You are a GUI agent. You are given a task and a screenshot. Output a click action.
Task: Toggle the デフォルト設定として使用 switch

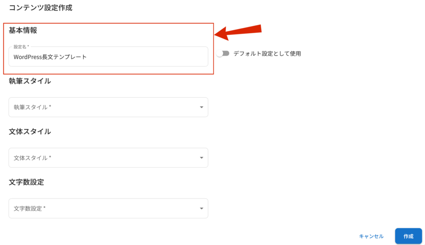[x=223, y=54]
